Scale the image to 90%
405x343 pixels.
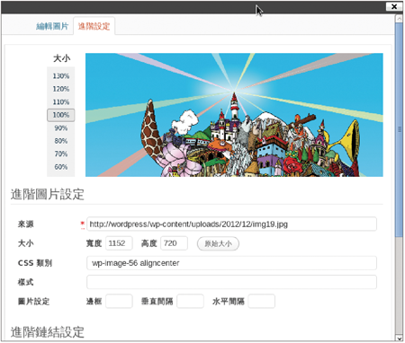click(x=61, y=128)
